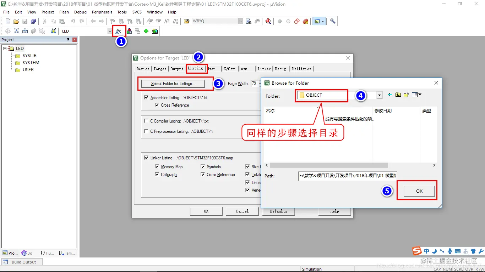Switch to the Linker tab

264,69
